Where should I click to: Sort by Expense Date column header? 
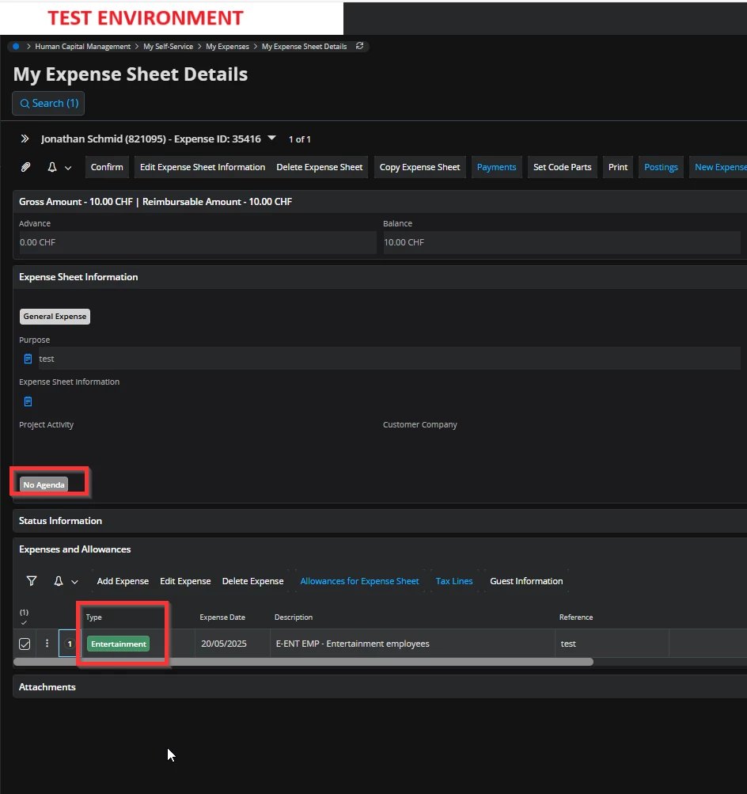click(x=222, y=617)
